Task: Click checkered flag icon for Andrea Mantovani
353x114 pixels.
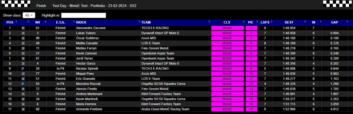Action: (23, 94)
